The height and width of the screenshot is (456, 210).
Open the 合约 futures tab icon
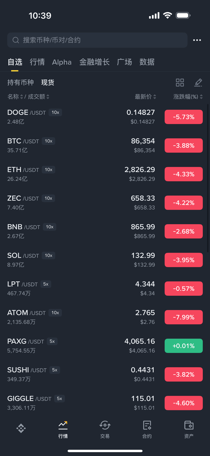147,425
